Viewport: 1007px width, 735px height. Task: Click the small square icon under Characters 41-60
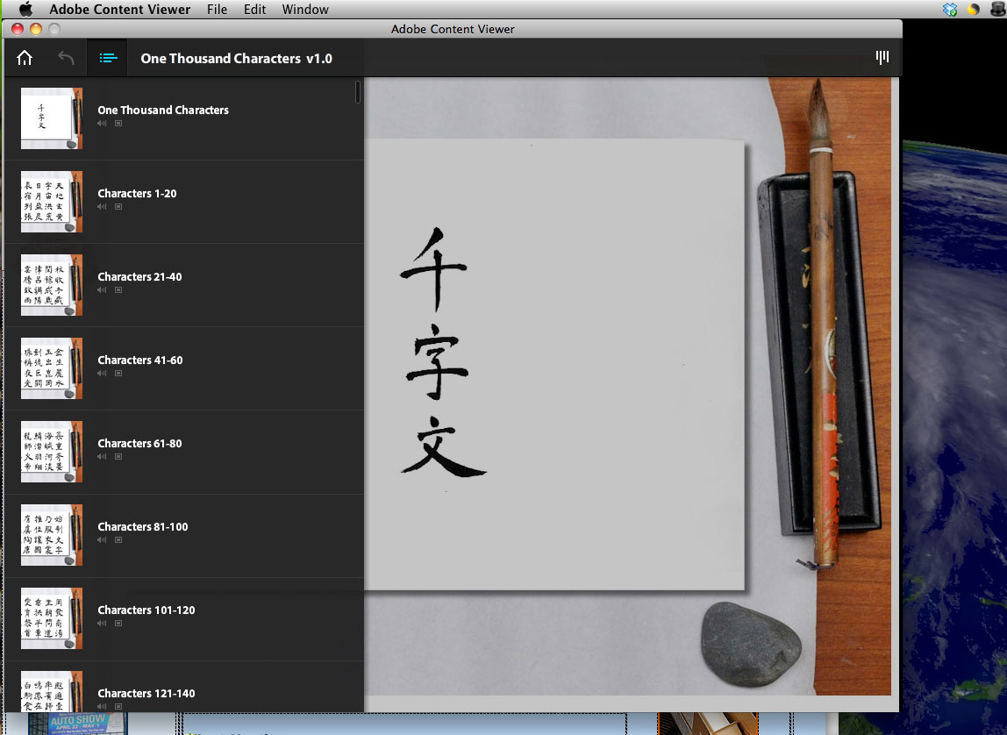pos(118,374)
